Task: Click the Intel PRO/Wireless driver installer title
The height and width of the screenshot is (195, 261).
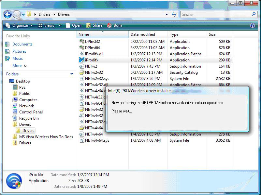Action: (139, 91)
